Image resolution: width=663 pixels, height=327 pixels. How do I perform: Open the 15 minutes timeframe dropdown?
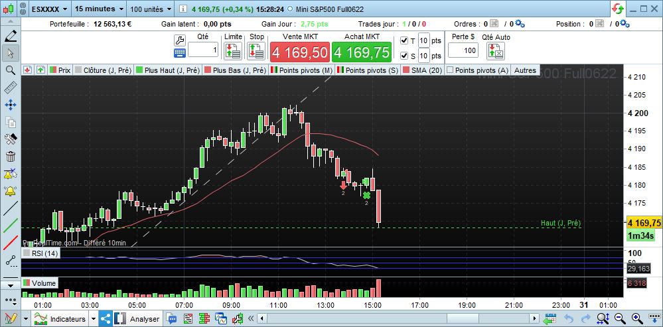tap(100, 9)
